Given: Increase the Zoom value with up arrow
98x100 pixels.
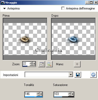Looking at the screenshot, I should coord(31,63).
